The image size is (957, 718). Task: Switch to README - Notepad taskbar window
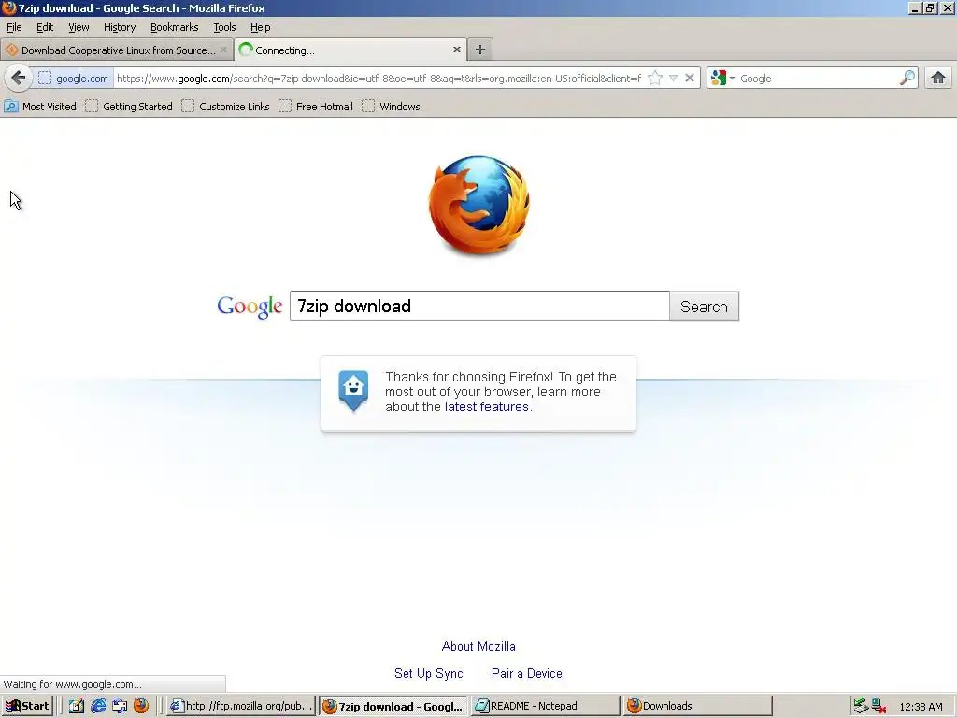tap(545, 706)
